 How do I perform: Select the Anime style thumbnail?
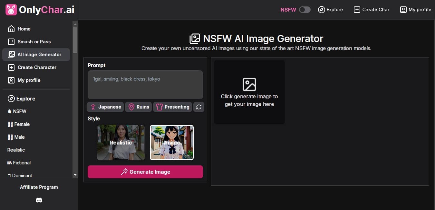click(172, 143)
